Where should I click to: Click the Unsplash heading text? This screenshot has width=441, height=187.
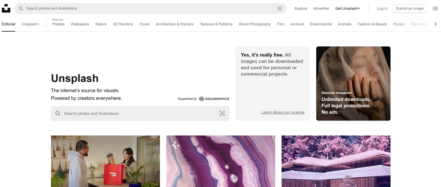click(x=75, y=78)
